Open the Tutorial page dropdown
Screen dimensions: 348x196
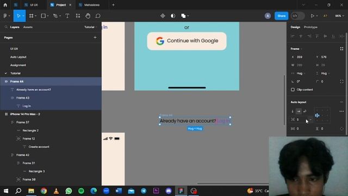(x=91, y=27)
